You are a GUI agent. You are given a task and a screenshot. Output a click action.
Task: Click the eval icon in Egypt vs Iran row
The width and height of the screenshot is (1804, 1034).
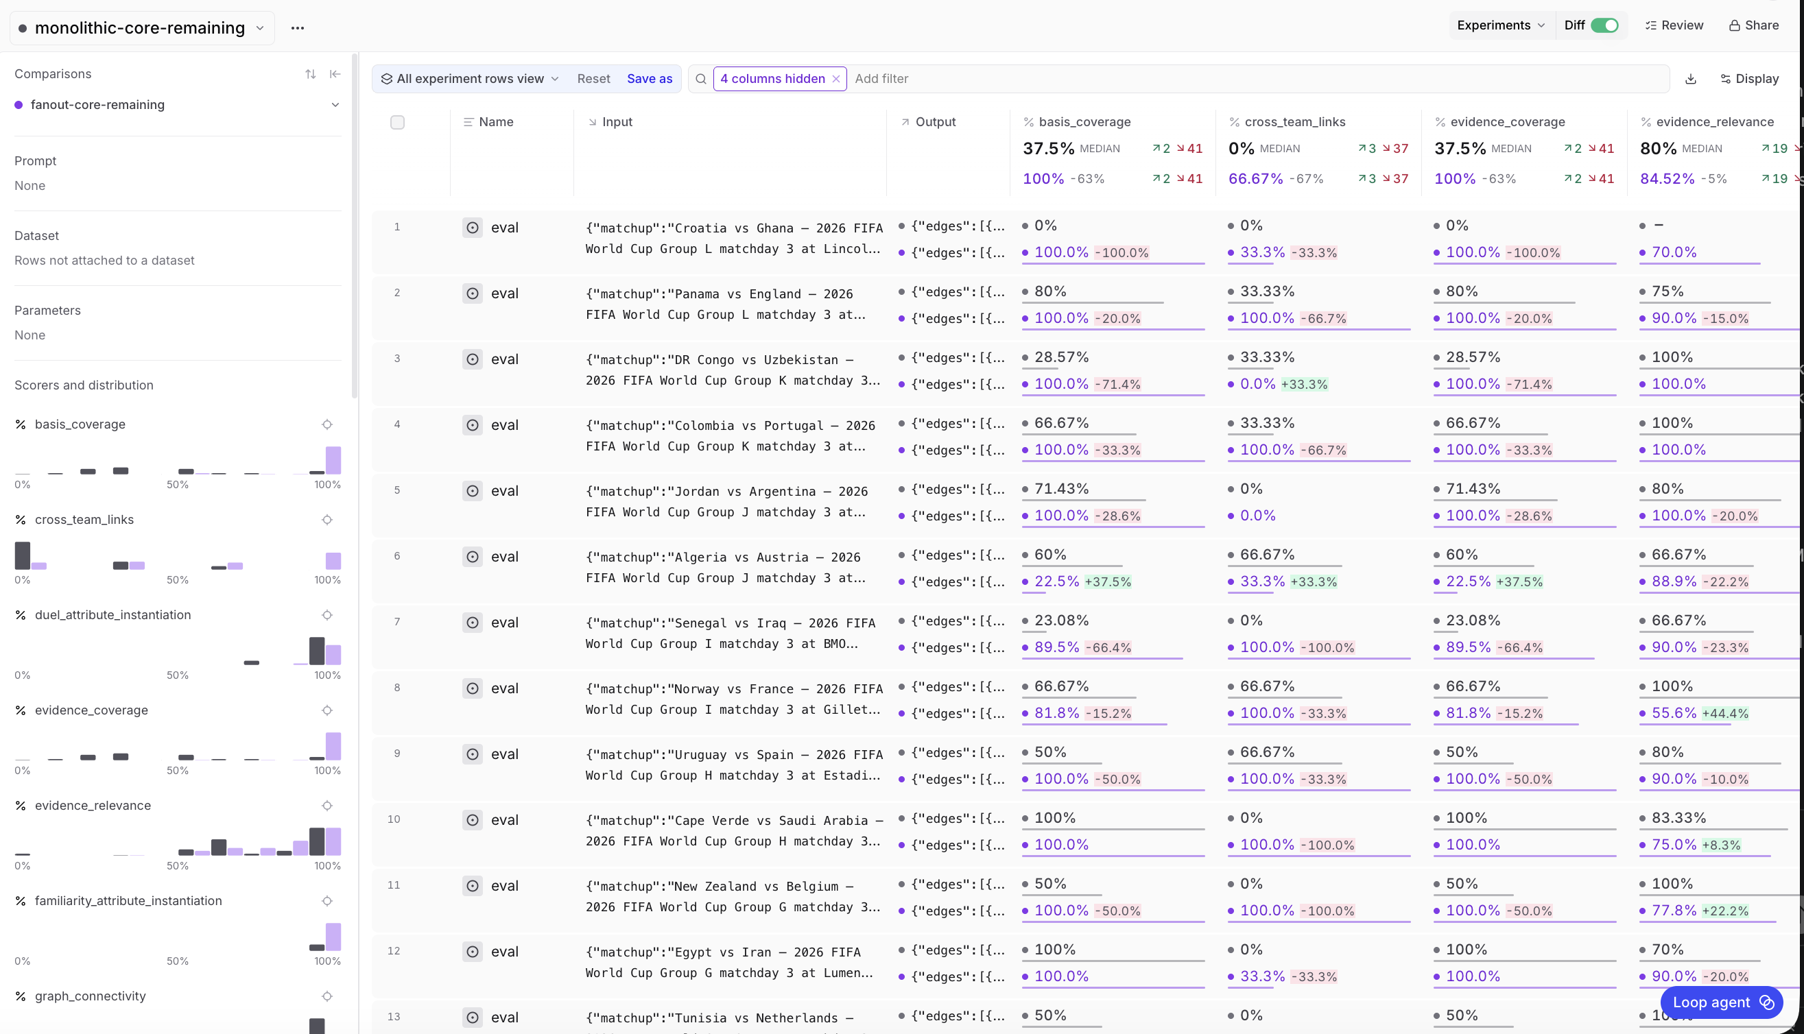point(473,952)
